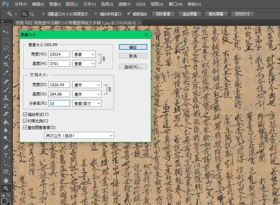Screen dimensions: 280x205
Task: Click the 适合屏幕 button
Action: (190, 14)
